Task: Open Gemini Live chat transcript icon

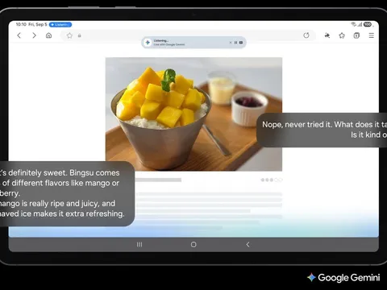Action: 241,43
